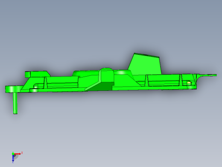Click the red X axis arrow on the triad
Screen dimensions: 222x167
tap(18, 154)
